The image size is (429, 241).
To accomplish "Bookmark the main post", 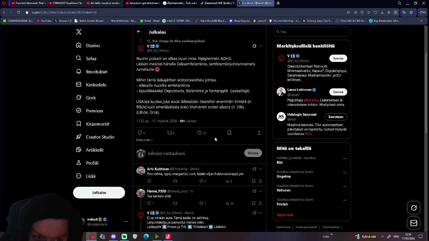I will pyautogui.click(x=229, y=133).
